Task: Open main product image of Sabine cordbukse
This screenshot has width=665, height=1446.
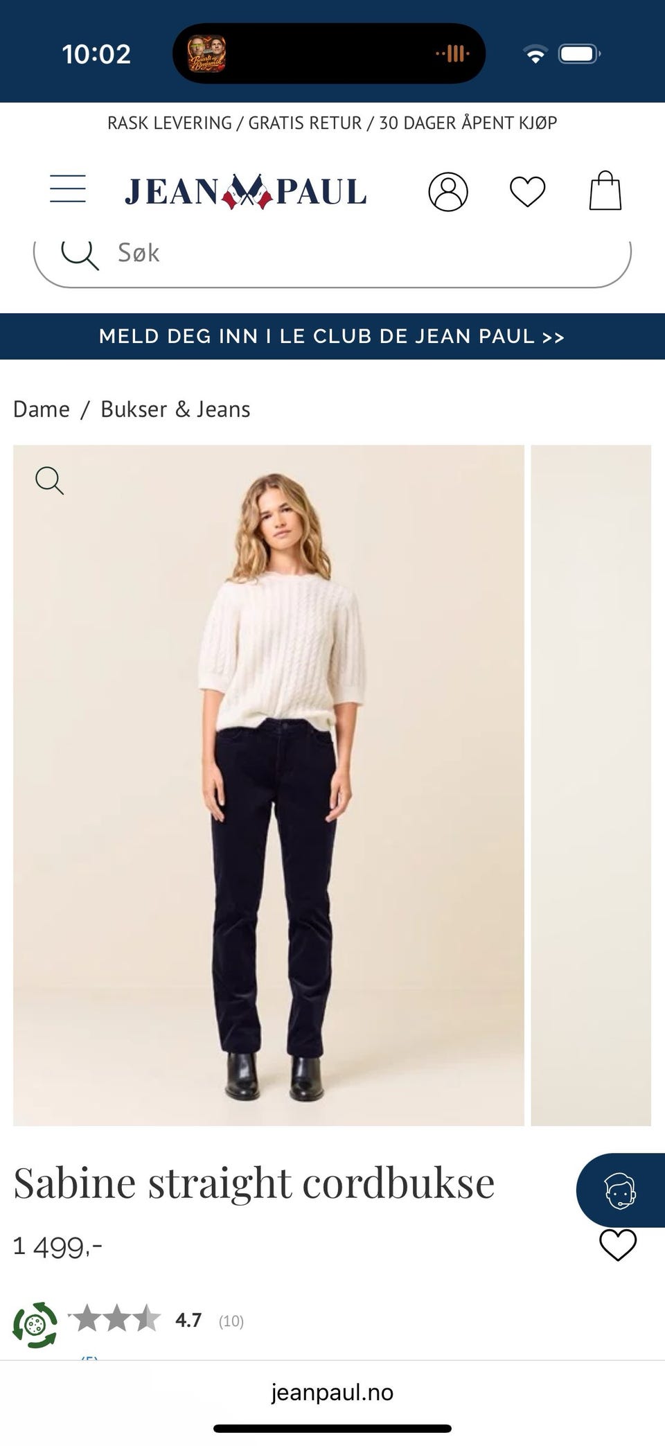Action: (269, 785)
